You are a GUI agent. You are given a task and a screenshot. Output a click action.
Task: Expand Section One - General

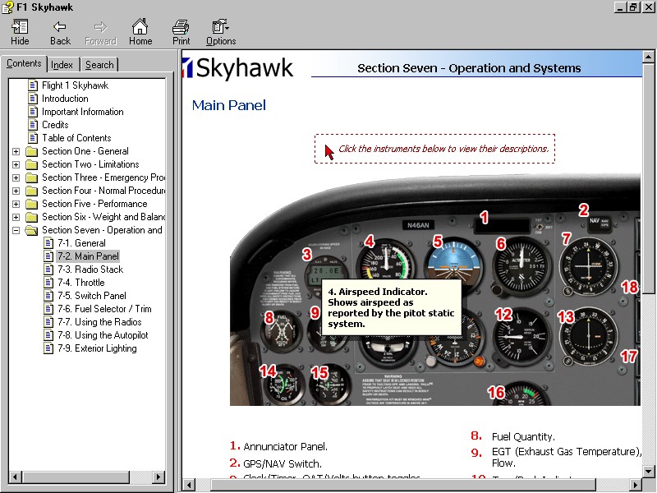coord(16,151)
